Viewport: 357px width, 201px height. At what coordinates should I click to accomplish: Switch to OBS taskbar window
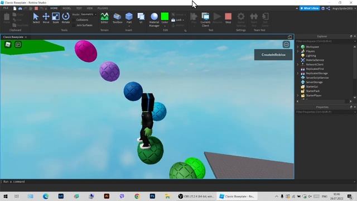point(196,196)
